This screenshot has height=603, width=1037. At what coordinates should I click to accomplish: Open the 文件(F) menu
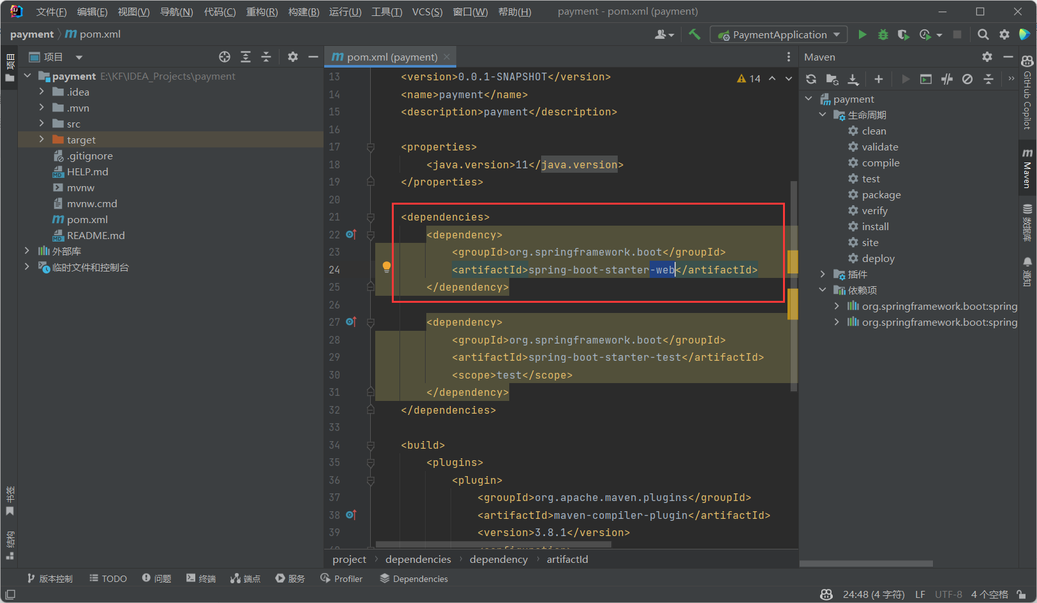51,11
